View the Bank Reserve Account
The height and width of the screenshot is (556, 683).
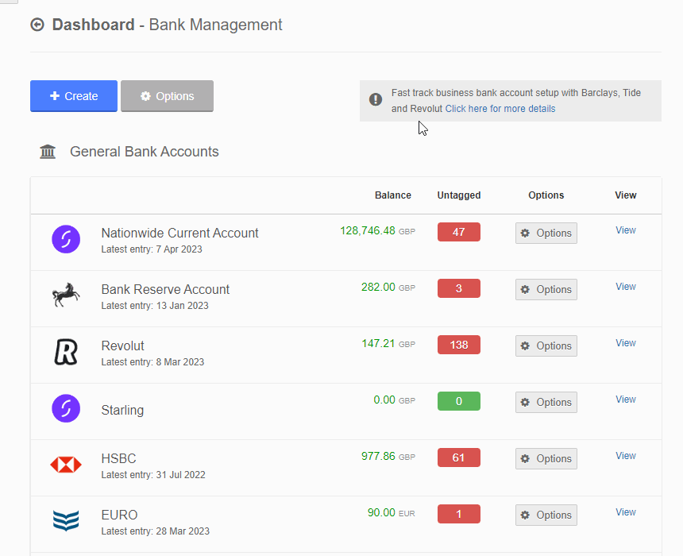(625, 287)
